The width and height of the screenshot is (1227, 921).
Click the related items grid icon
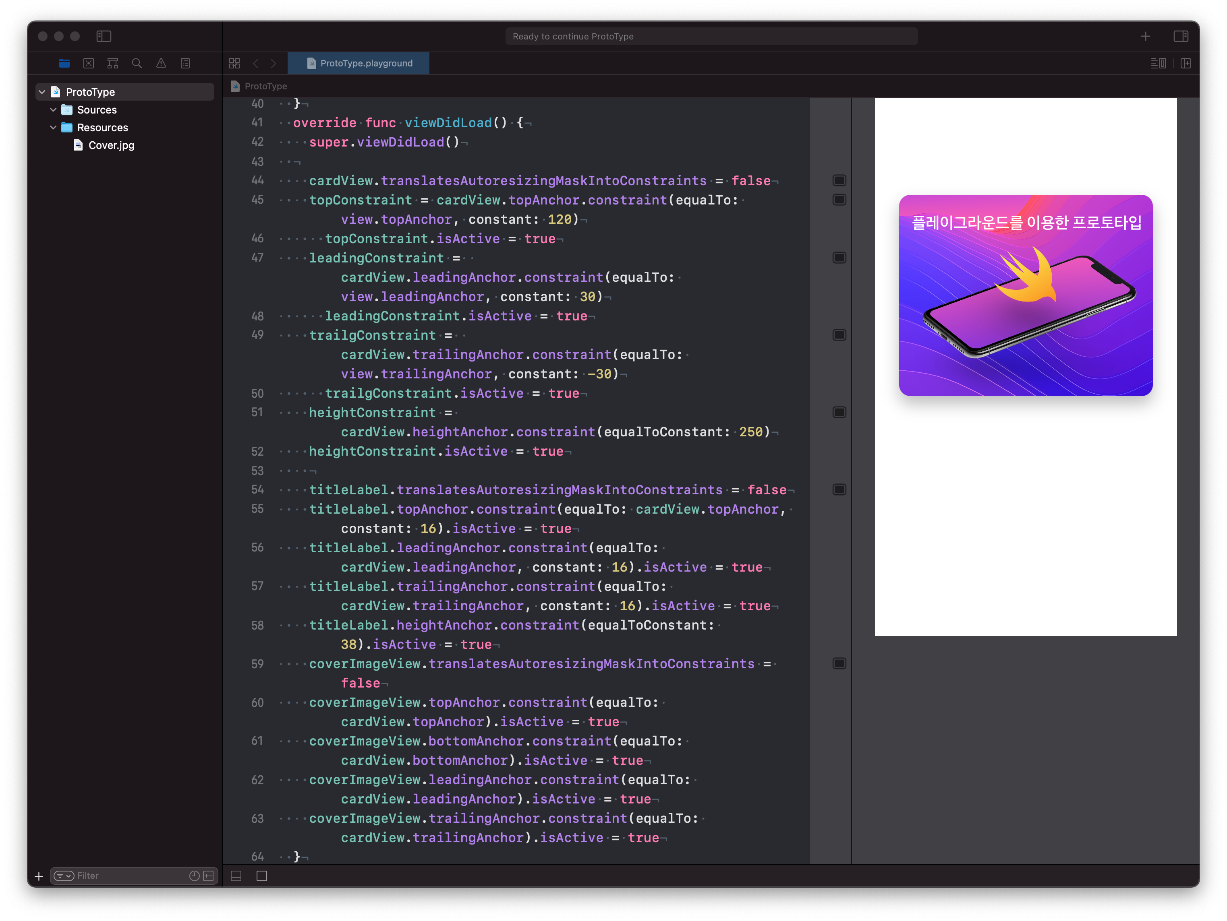[234, 63]
